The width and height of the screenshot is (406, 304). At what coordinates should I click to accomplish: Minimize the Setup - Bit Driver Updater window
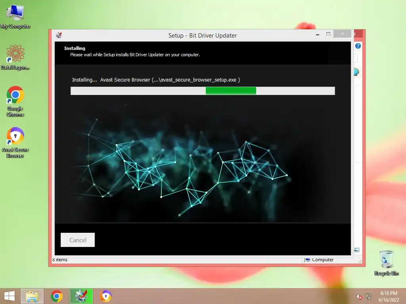[318, 34]
